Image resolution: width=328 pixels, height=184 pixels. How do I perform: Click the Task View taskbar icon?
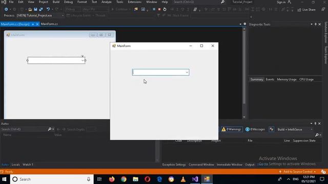[99, 179]
